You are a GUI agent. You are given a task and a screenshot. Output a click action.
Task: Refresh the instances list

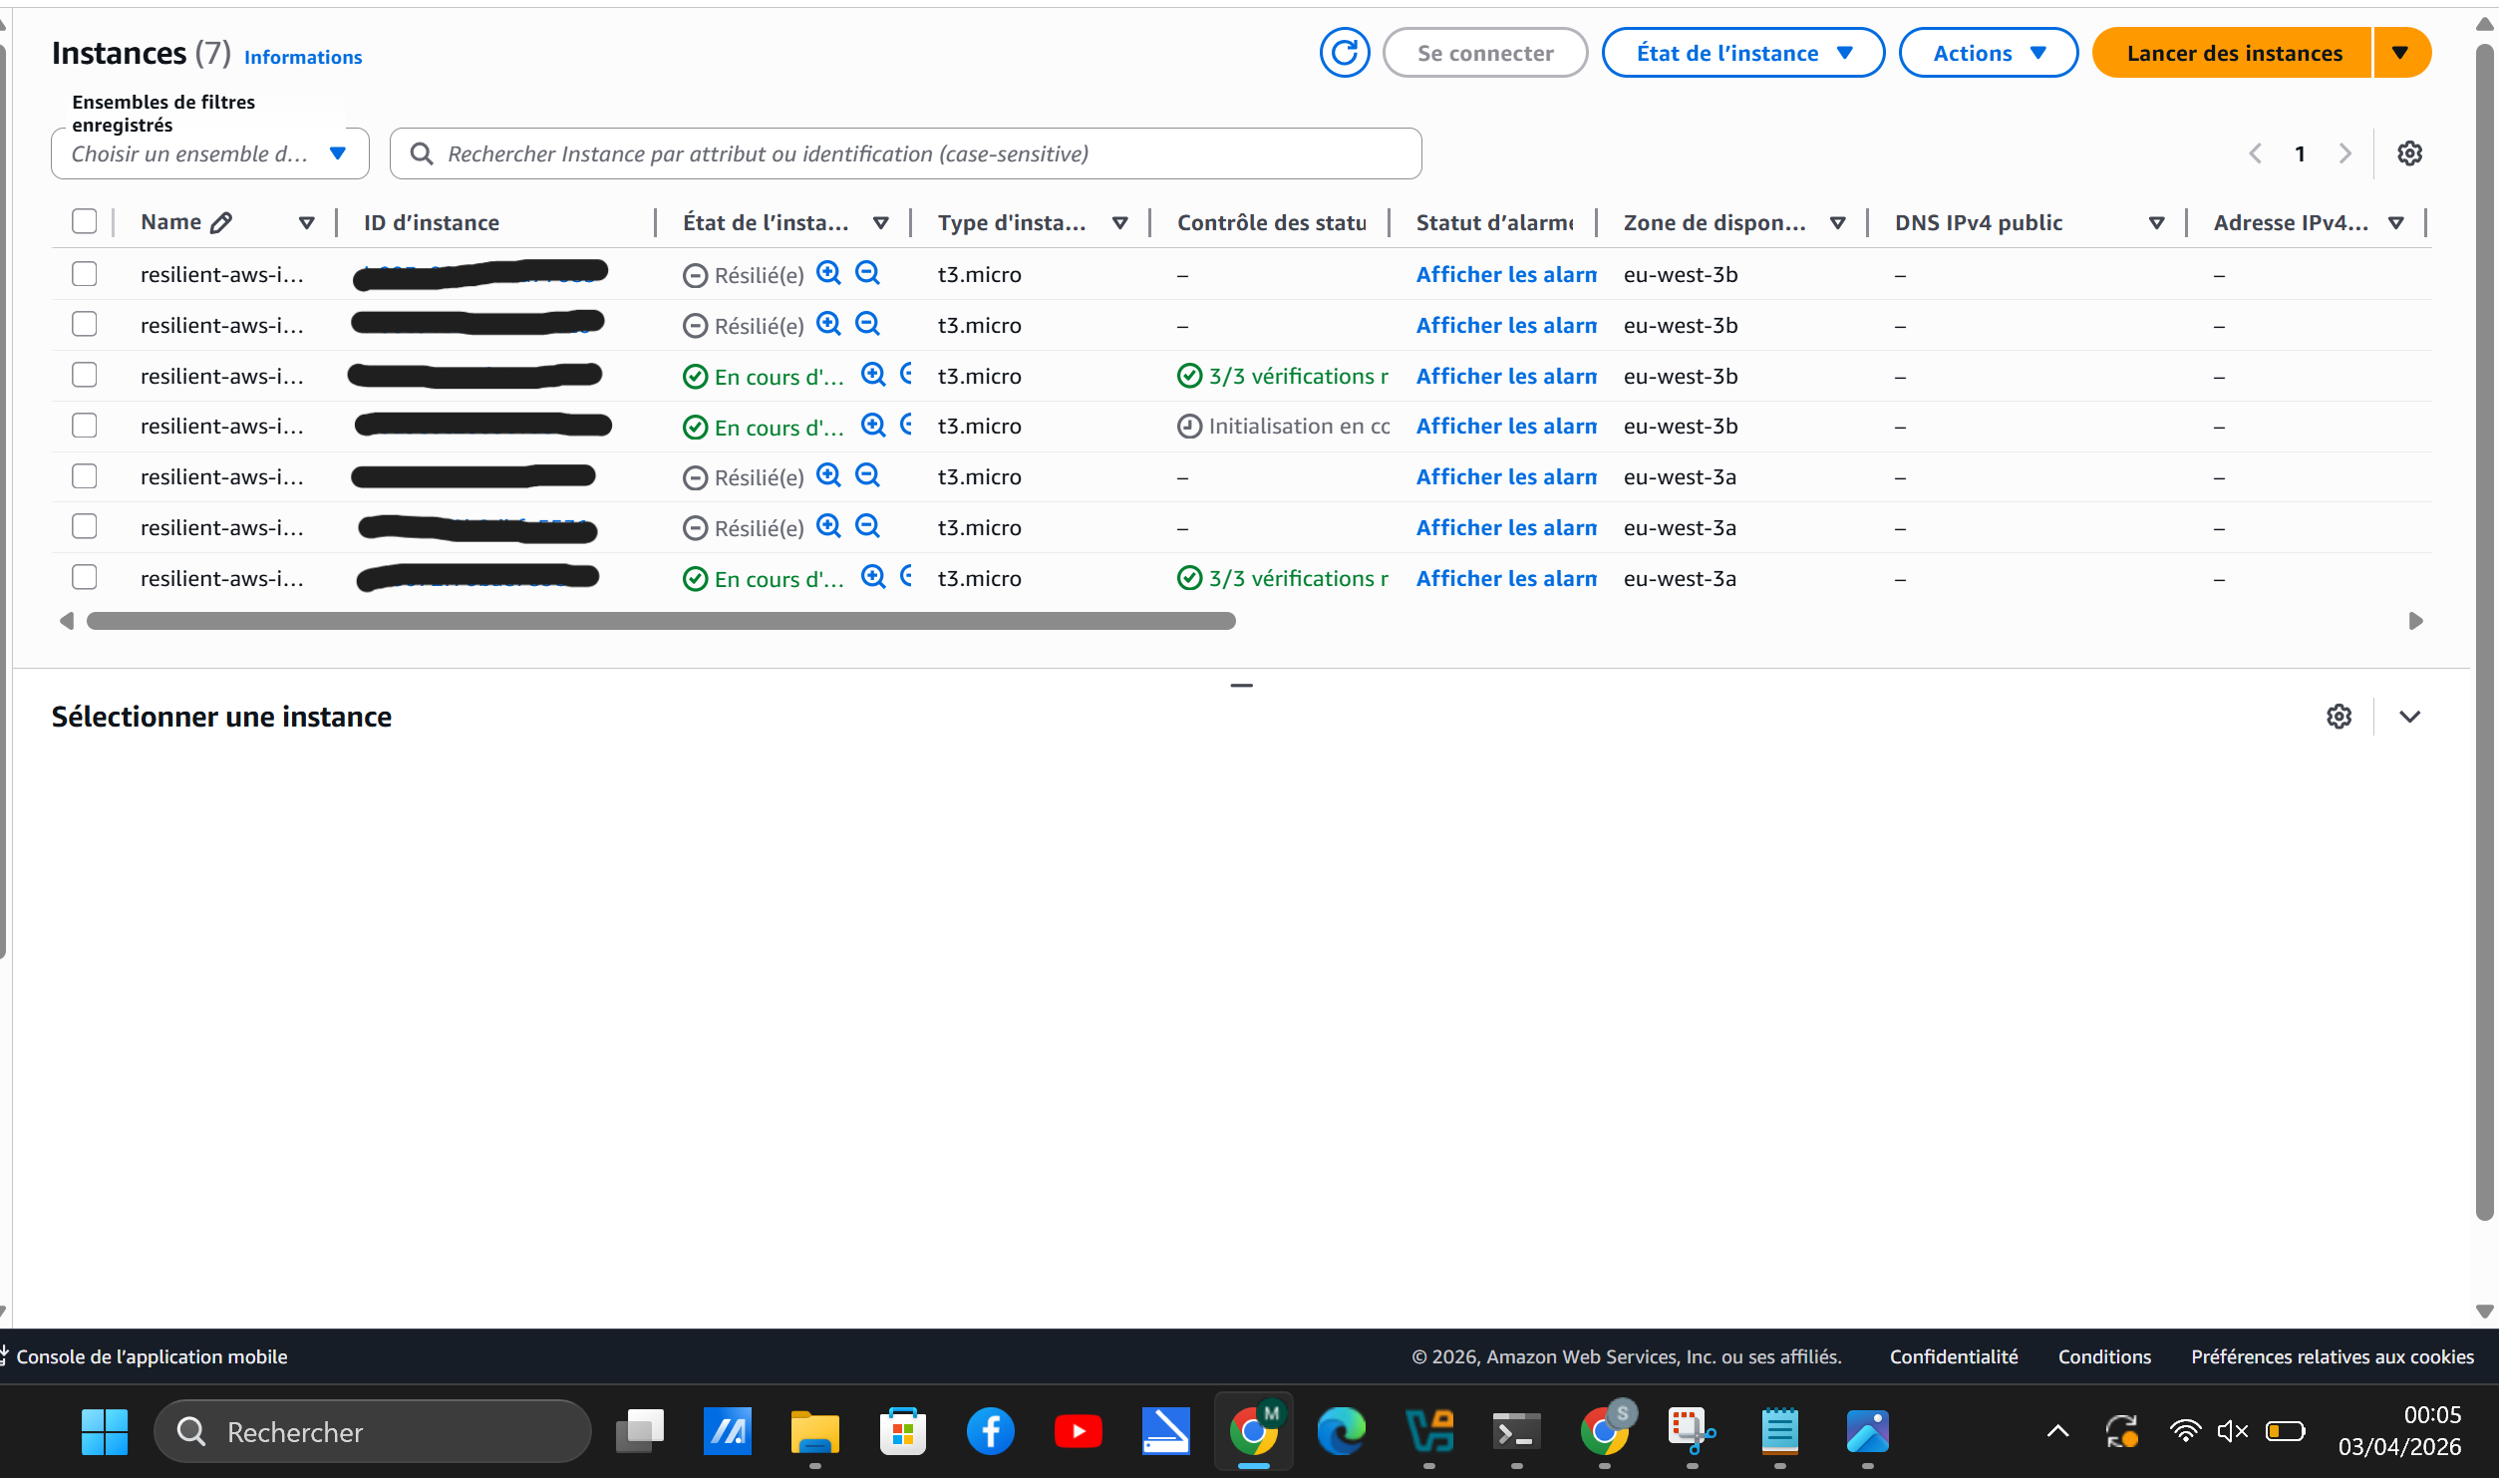[1345, 53]
